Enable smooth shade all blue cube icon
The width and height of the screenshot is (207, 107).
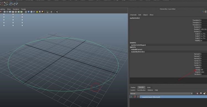28,12
